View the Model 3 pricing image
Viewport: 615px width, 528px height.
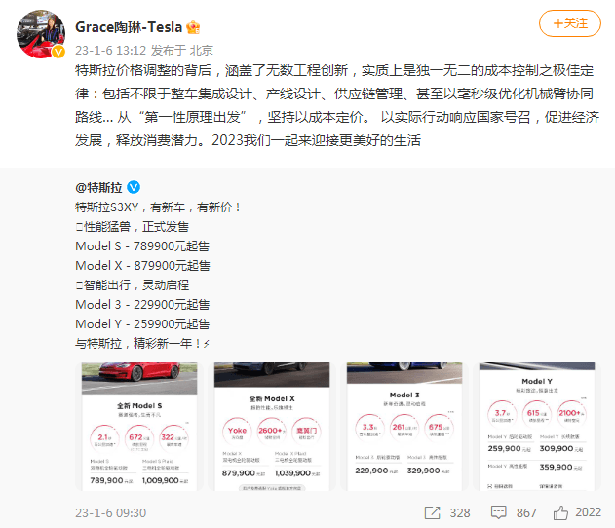pyautogui.click(x=404, y=427)
